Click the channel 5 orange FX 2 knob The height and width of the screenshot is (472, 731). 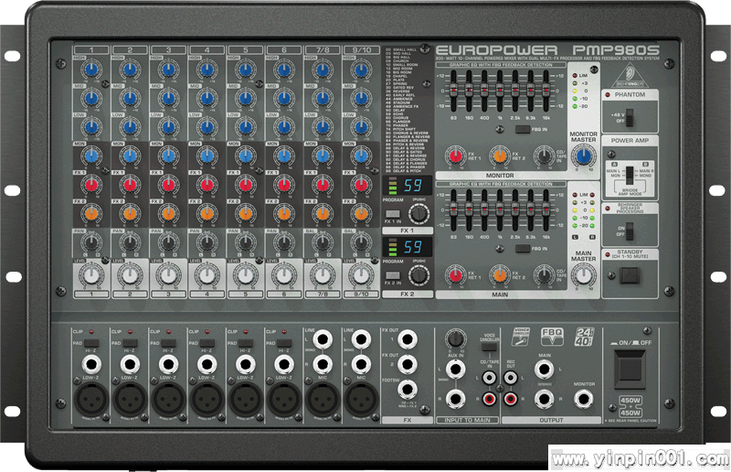click(244, 214)
